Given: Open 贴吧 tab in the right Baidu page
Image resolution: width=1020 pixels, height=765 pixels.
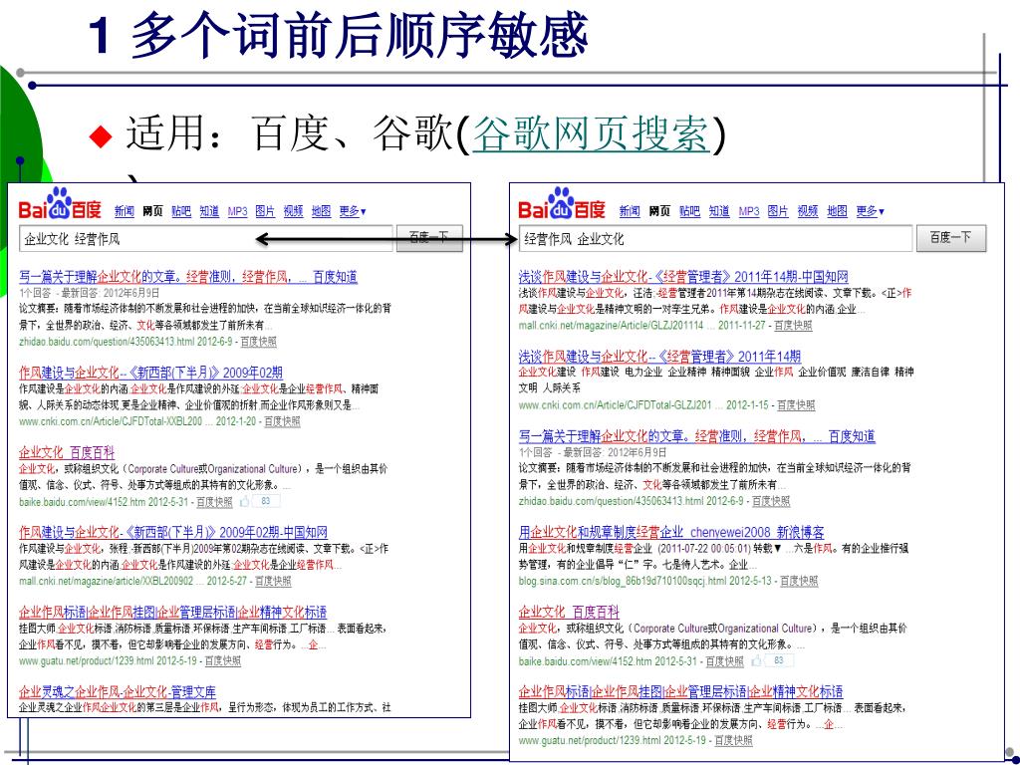Looking at the screenshot, I should coord(689,211).
